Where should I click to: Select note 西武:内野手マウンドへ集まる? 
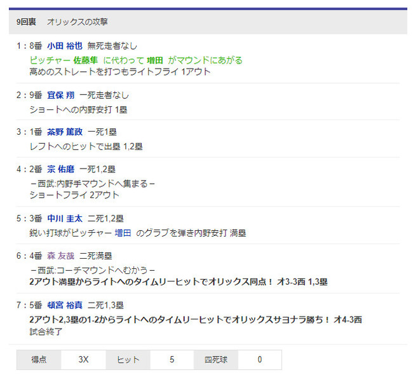point(93,184)
